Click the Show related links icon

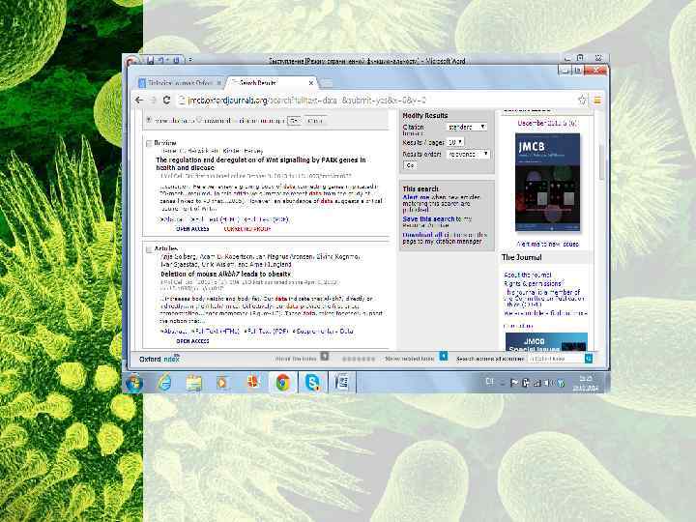(443, 357)
